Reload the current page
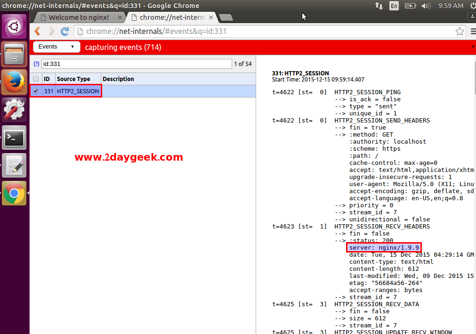 tap(65, 31)
